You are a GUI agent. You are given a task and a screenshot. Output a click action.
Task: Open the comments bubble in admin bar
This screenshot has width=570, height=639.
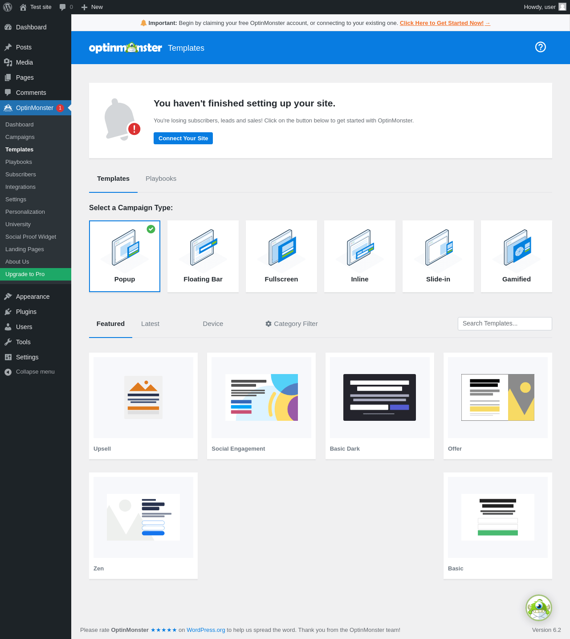62,7
